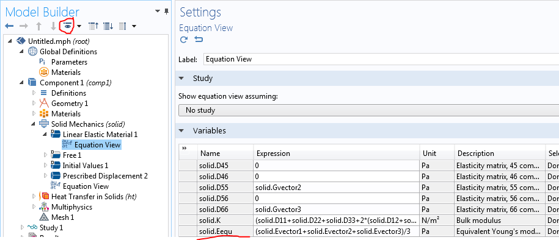Viewport: 559px width, 240px height.
Task: Click the Multiphysics node icon
Action: (x=43, y=206)
